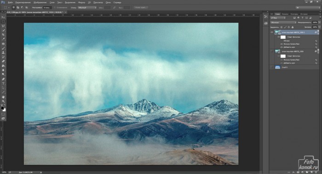The image size is (322, 174).
Task: Select the Crop tool
Action: pos(3,34)
